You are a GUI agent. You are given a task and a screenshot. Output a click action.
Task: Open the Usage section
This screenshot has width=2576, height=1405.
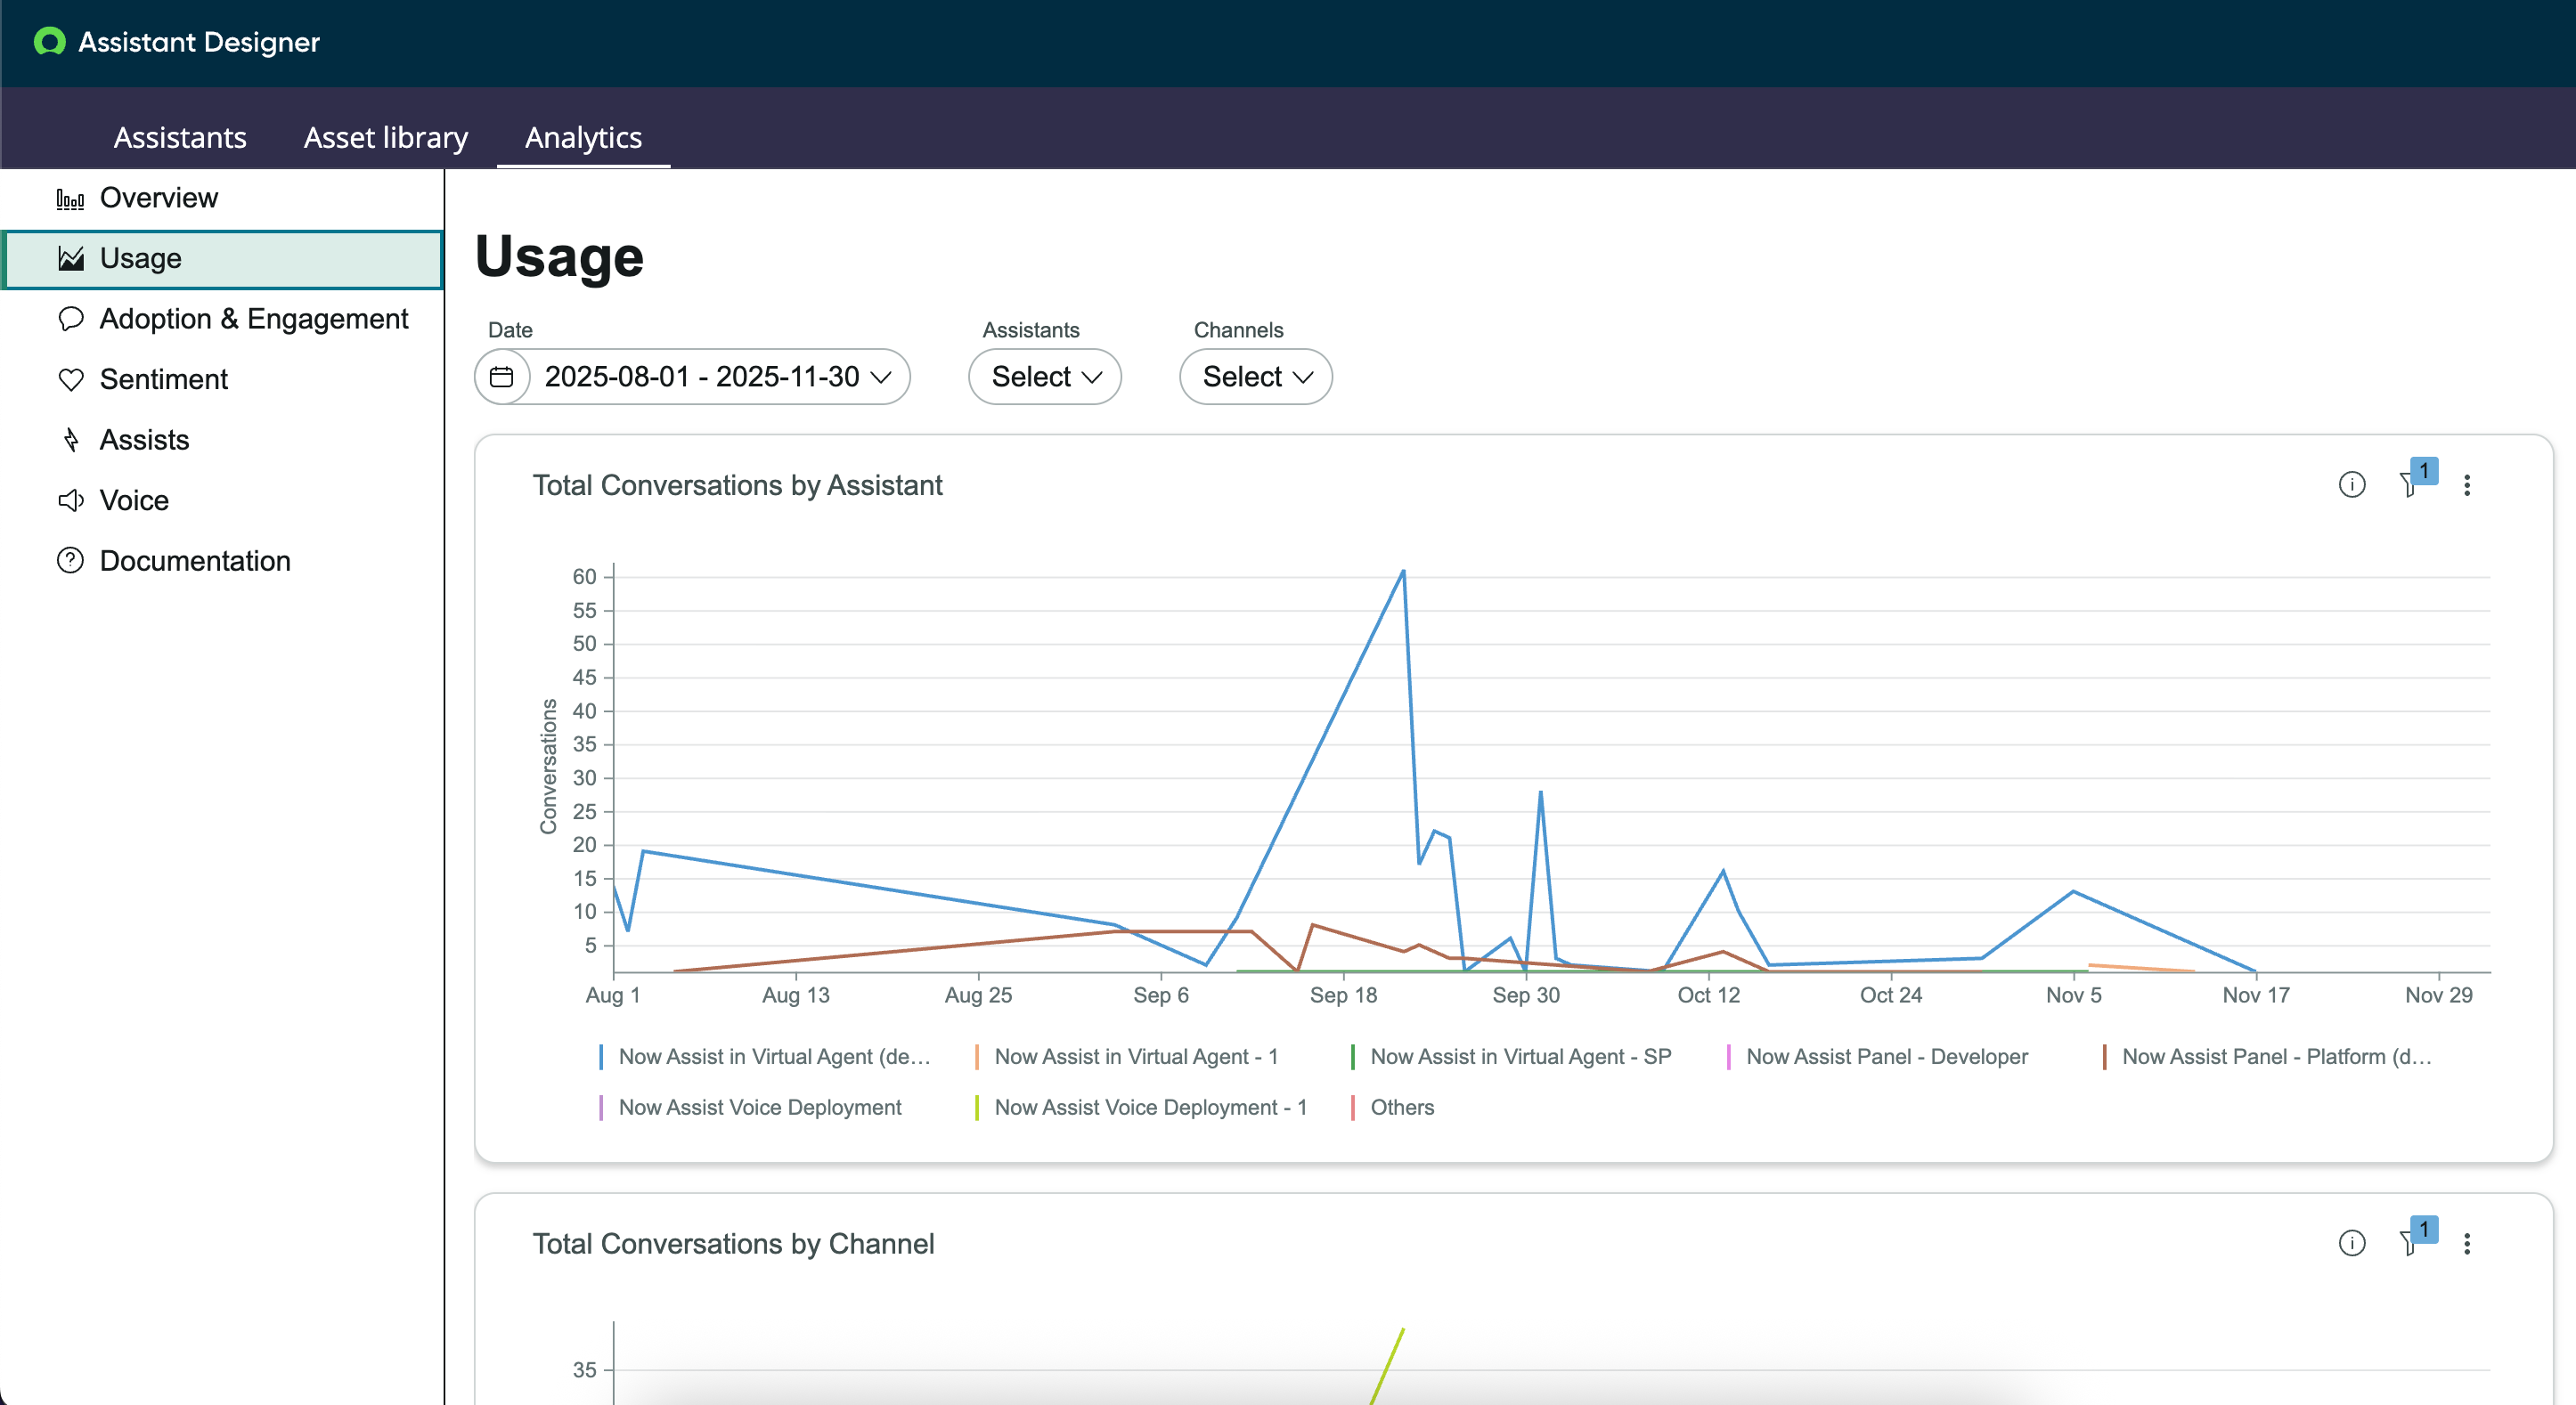pyautogui.click(x=222, y=259)
